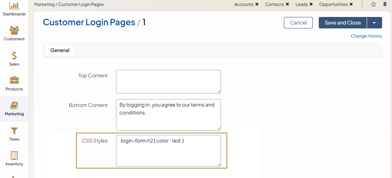Close the Accounts shortcut
392x178 pixels.
pos(257,4)
